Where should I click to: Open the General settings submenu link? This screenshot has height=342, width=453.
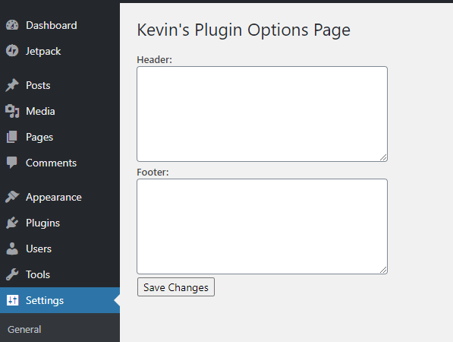click(x=24, y=329)
